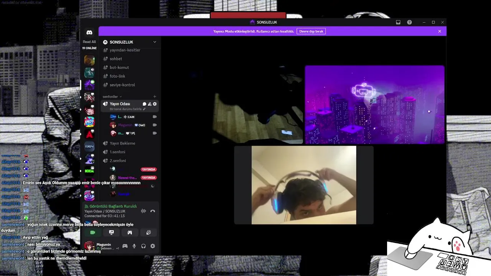
Task: Click Megumin user avatar in user panel
Action: [89, 246]
